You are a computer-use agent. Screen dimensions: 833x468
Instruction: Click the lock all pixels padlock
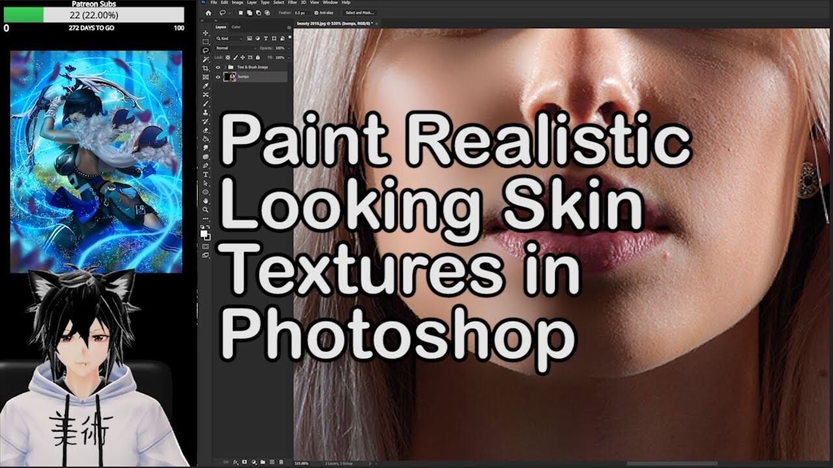coord(258,57)
